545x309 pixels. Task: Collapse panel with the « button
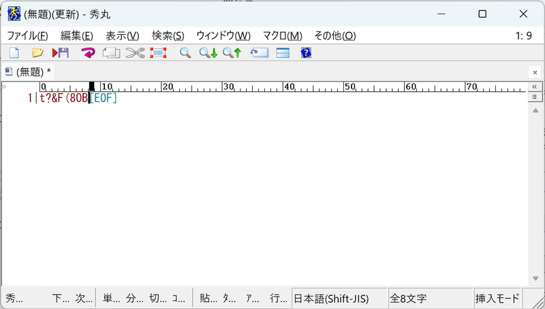click(535, 86)
